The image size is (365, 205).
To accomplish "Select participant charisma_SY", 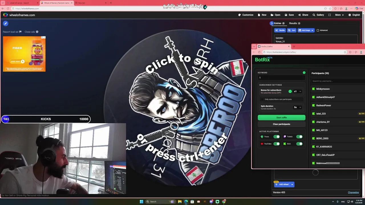I will pos(323,122).
